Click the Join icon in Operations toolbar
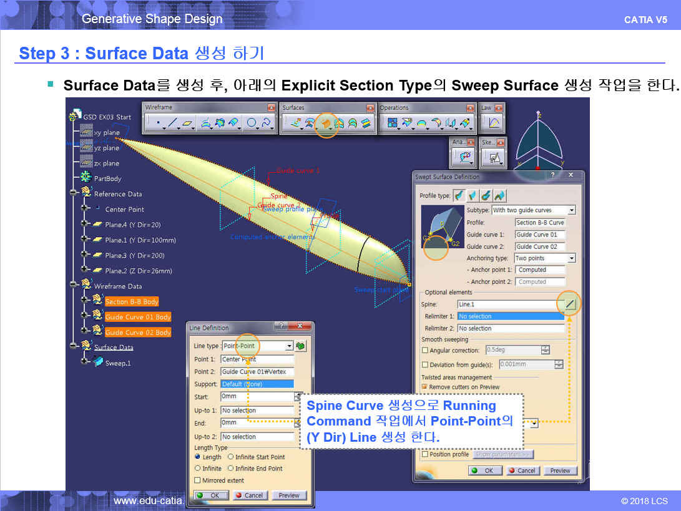The image size is (681, 511). pyautogui.click(x=393, y=124)
